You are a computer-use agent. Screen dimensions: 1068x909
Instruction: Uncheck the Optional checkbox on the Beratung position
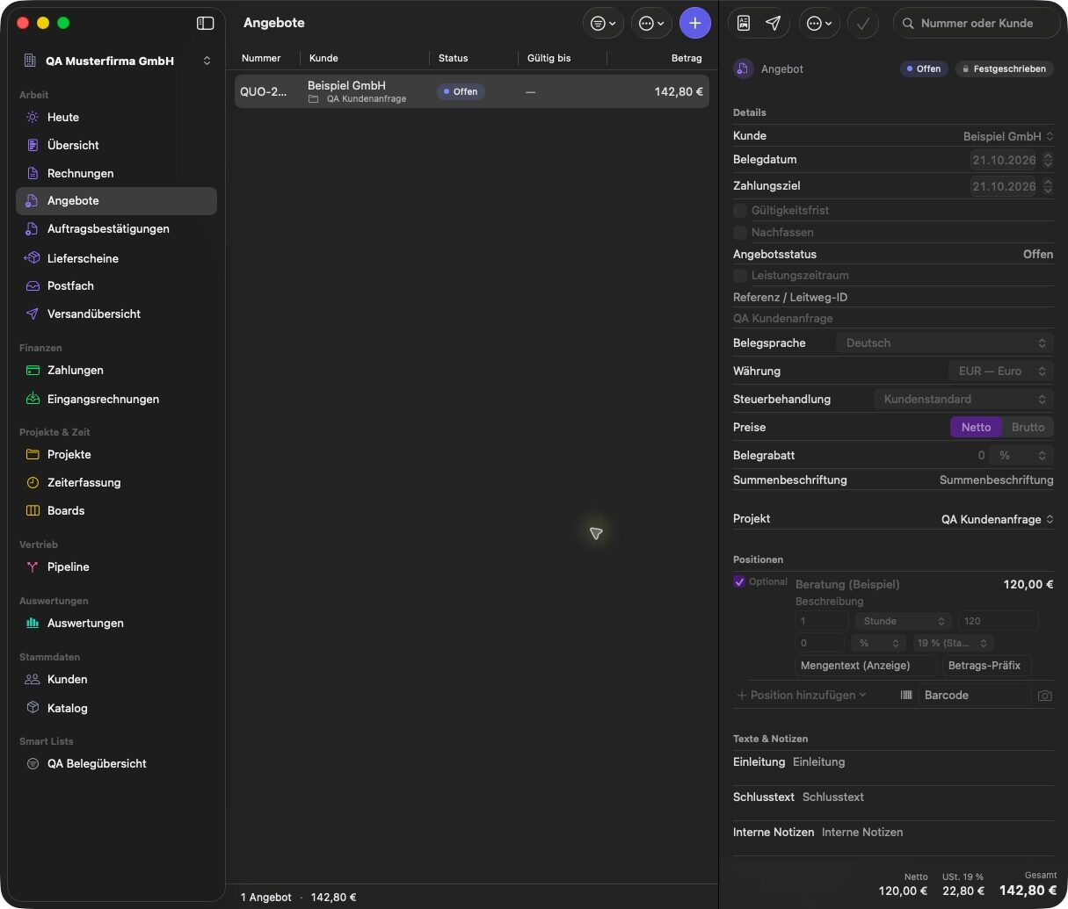[x=739, y=581]
